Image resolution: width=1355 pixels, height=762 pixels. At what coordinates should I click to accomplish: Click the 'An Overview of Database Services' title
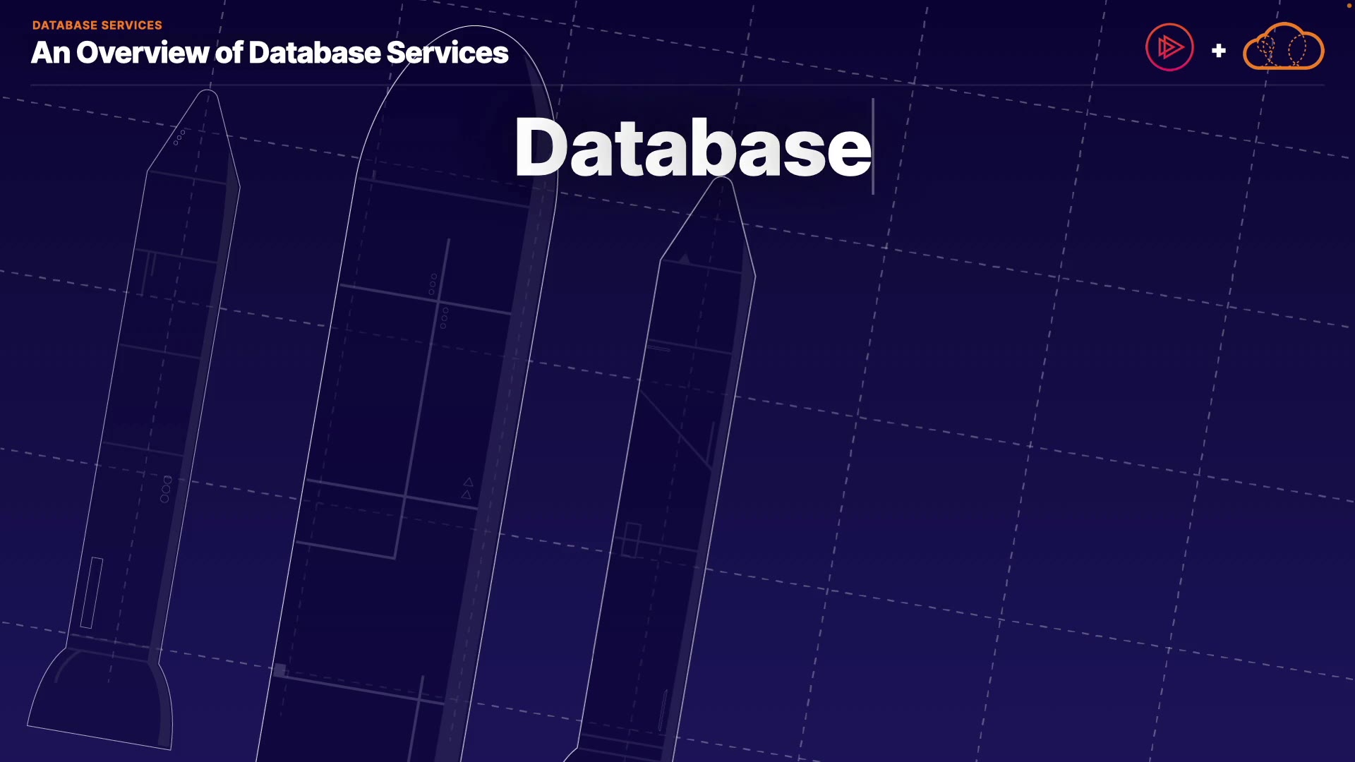pyautogui.click(x=270, y=53)
